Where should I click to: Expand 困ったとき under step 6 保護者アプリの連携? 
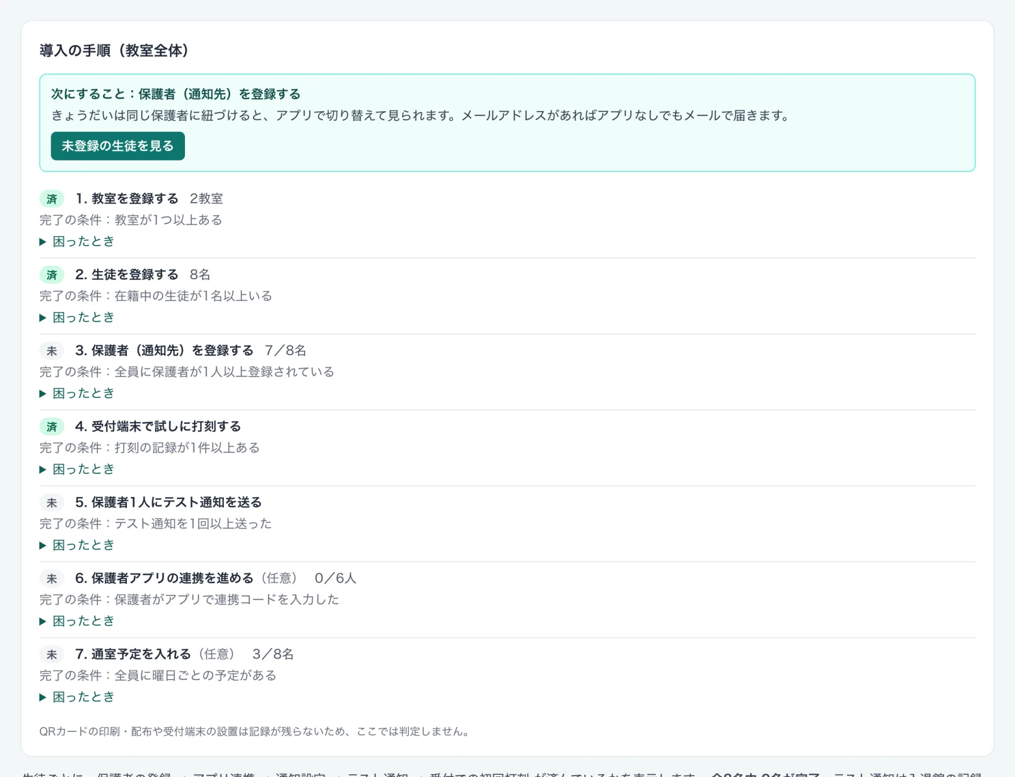(77, 621)
